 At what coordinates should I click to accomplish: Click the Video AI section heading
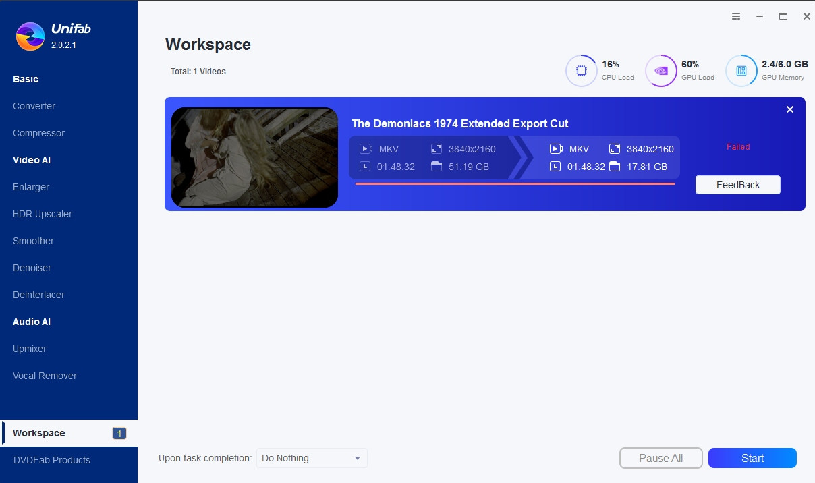32,160
